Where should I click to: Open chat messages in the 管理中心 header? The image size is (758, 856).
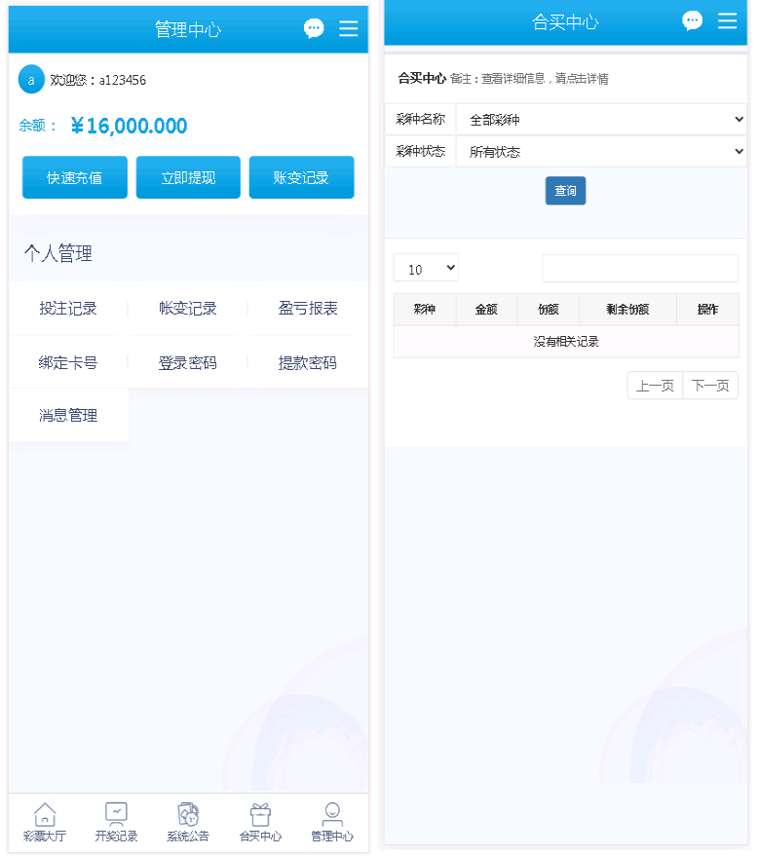click(x=314, y=29)
